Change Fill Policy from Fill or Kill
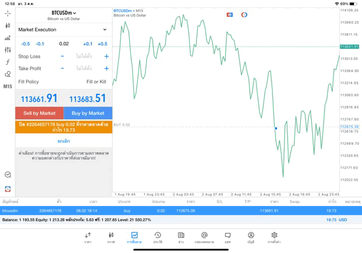 pyautogui.click(x=96, y=82)
